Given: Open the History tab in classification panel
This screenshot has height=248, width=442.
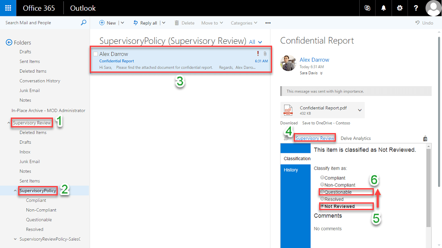Looking at the screenshot, I should (291, 170).
